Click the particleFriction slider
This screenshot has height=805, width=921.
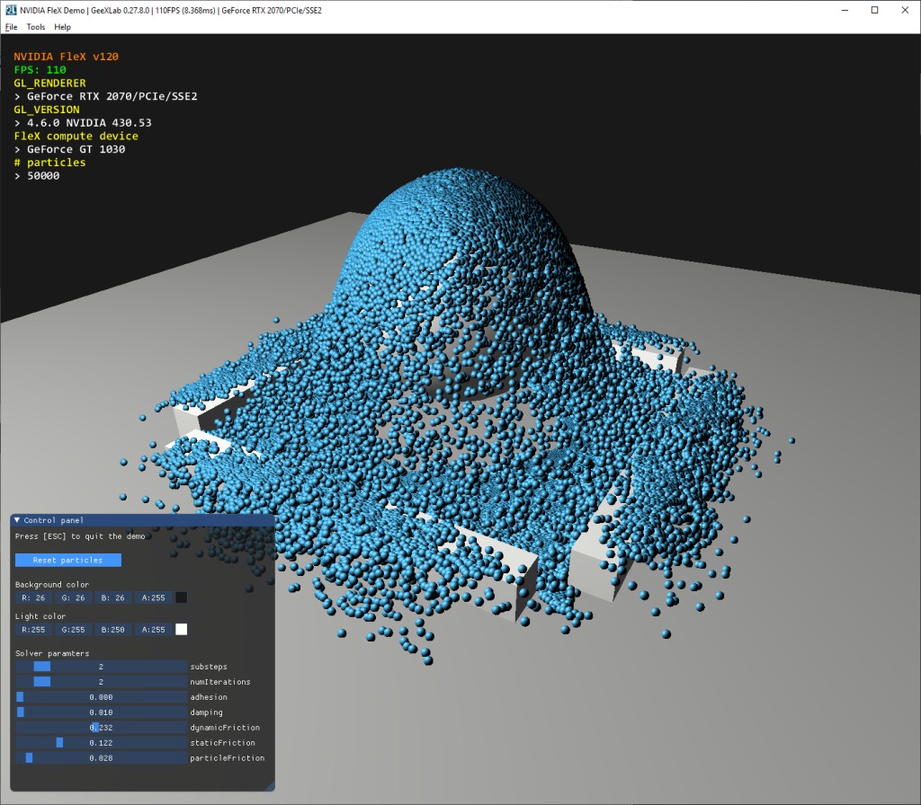pos(101,758)
